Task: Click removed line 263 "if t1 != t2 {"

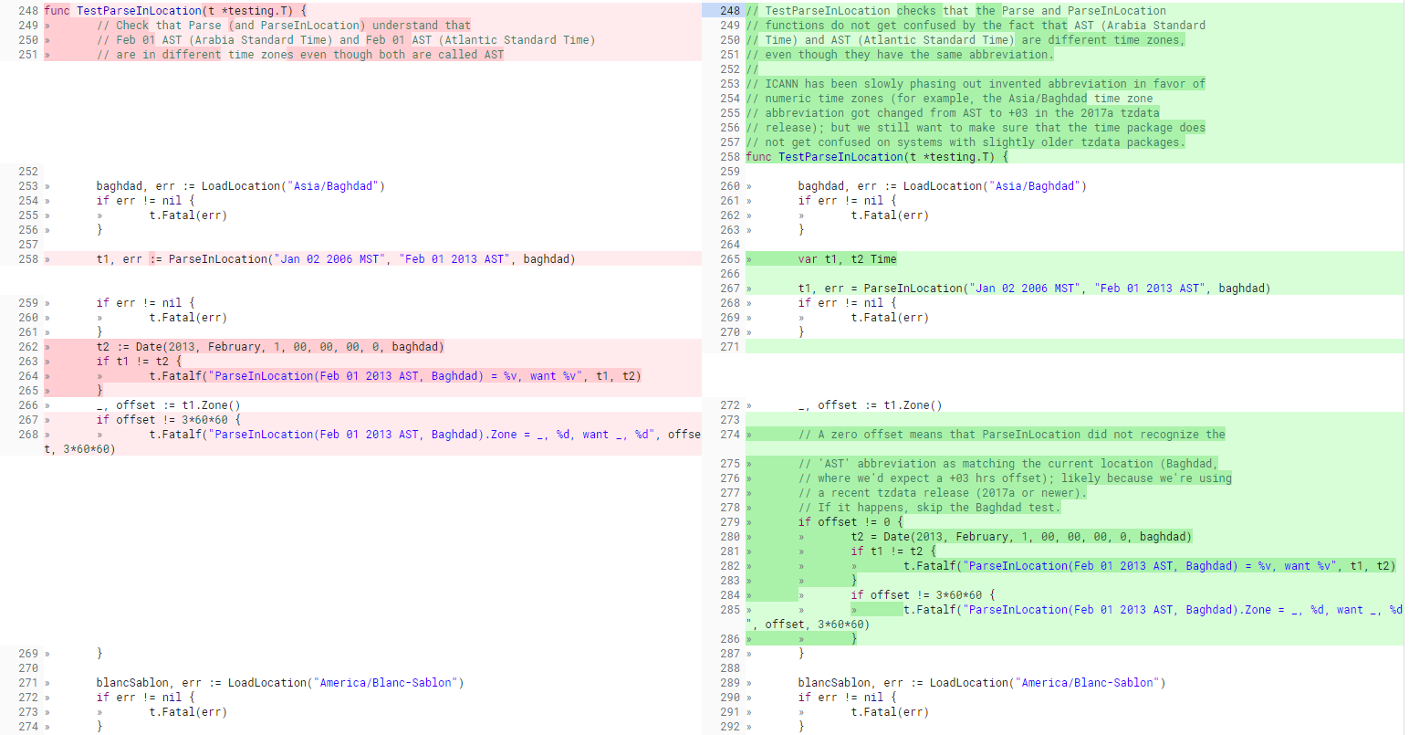Action: 139,362
